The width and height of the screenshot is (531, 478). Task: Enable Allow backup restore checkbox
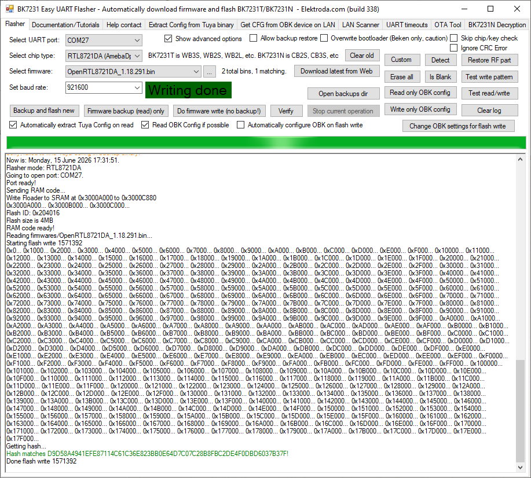pos(253,38)
